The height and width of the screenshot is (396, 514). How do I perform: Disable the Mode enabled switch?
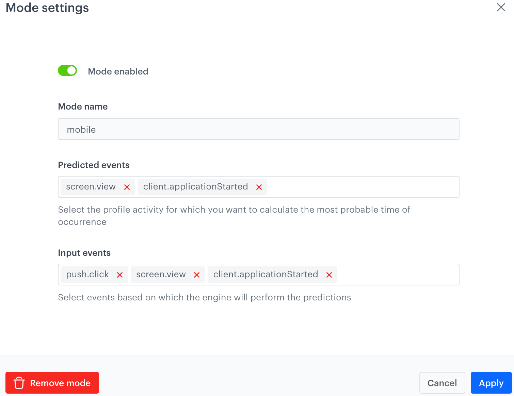(67, 71)
